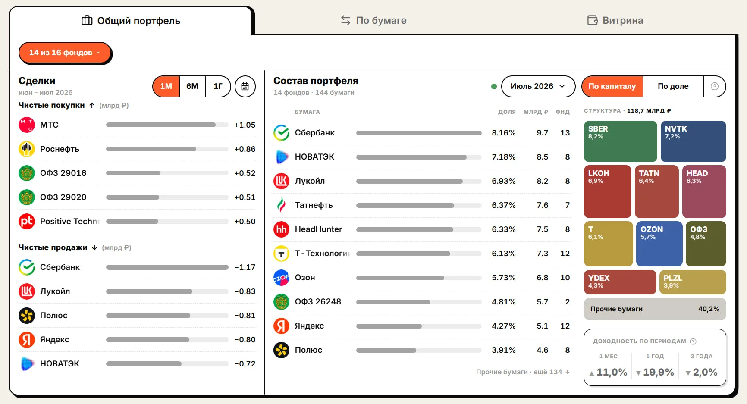Select the NVTK 7,2% treemap tile

(x=693, y=141)
